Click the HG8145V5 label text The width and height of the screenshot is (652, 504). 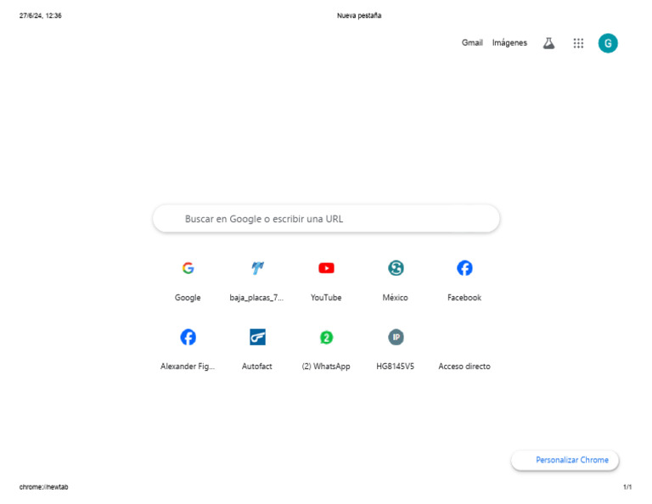coord(395,366)
